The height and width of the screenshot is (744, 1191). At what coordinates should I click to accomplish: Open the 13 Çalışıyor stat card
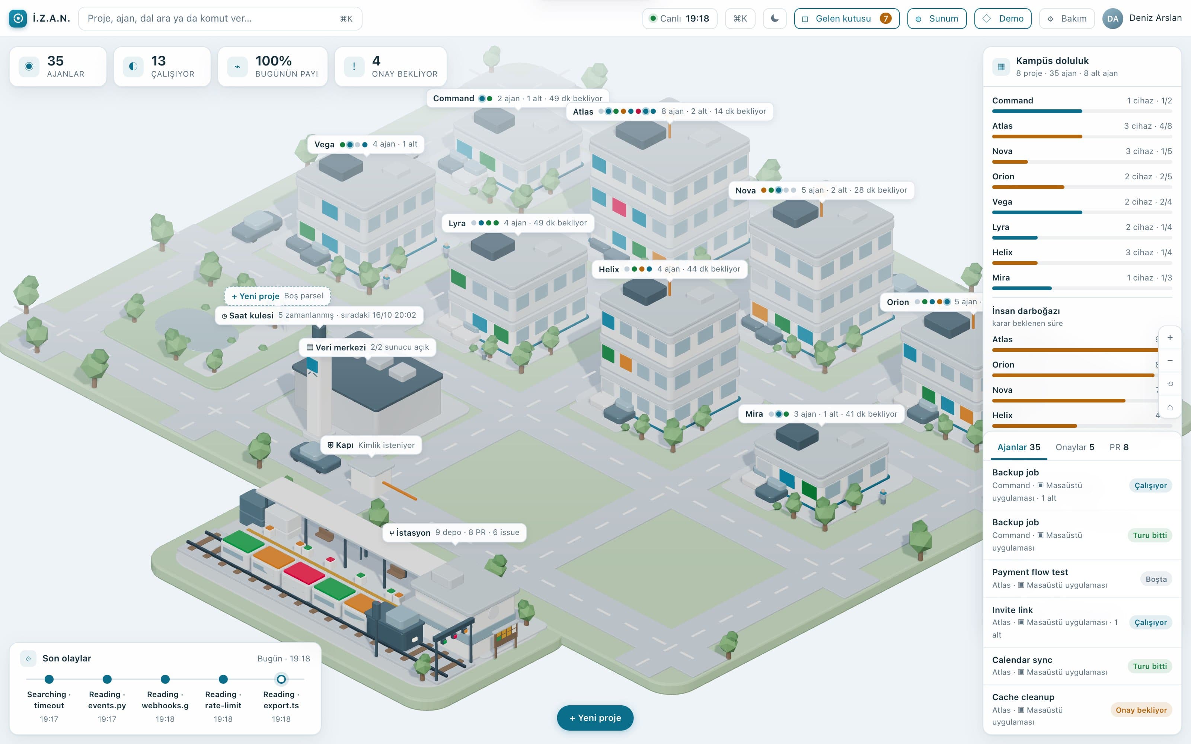tap(162, 67)
